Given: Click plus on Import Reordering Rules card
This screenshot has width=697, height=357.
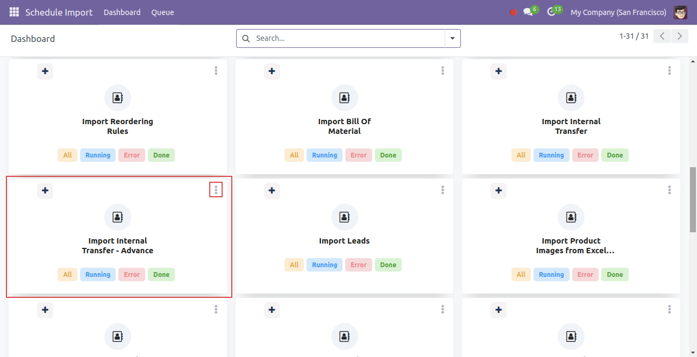Looking at the screenshot, I should [45, 71].
